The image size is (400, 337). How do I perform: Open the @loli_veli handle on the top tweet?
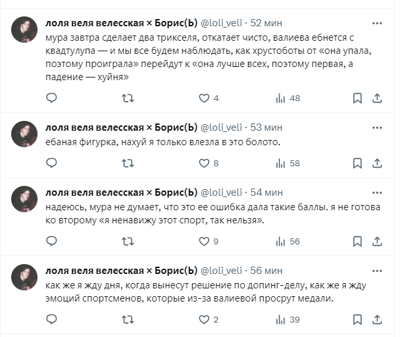point(223,24)
